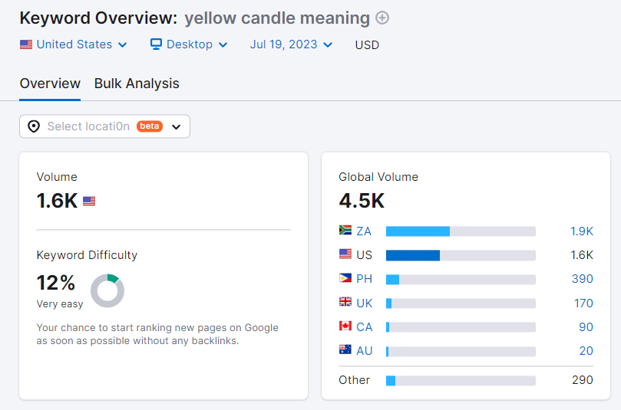This screenshot has height=410, width=621.
Task: Open the Jul 19, 2023 date dropdown
Action: pos(291,44)
